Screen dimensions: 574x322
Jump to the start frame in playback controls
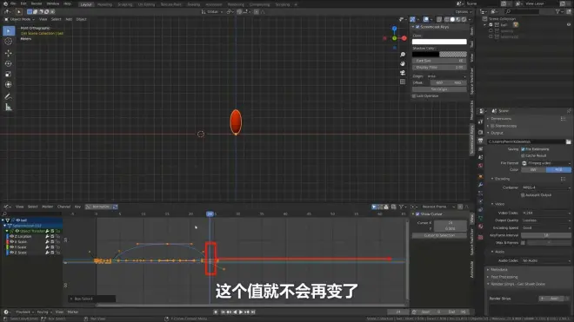pyautogui.click(x=223, y=312)
